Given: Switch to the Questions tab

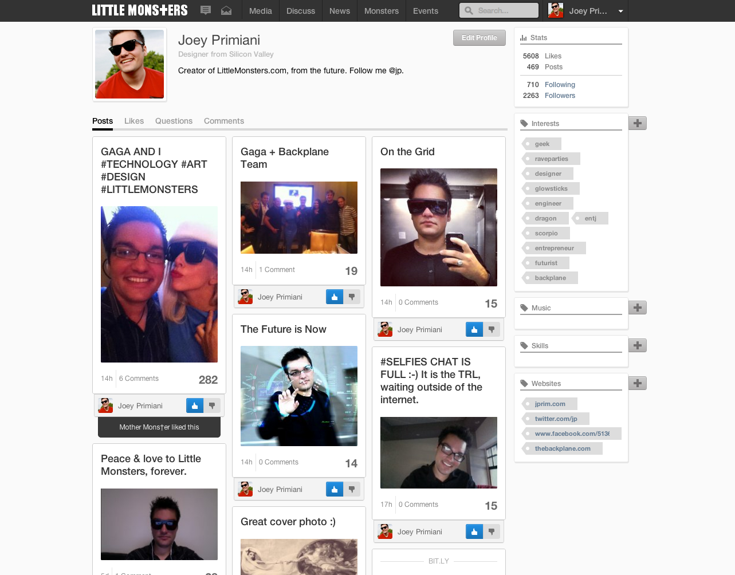Looking at the screenshot, I should pos(174,121).
